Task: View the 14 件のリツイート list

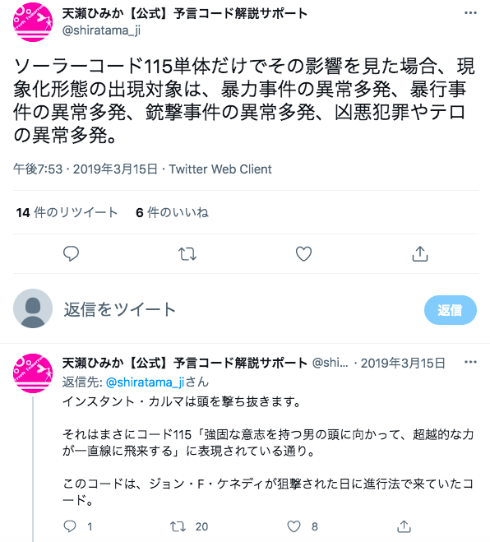Action: coord(67,212)
